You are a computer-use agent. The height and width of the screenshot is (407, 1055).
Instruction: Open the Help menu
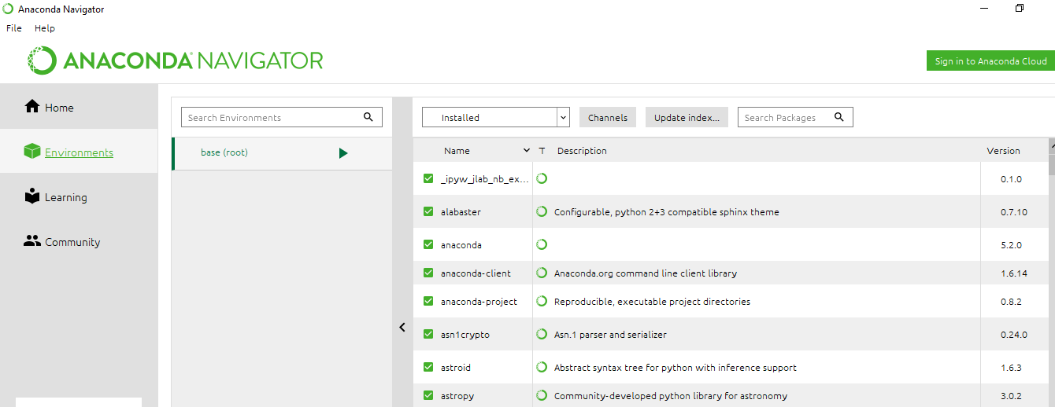coord(45,27)
